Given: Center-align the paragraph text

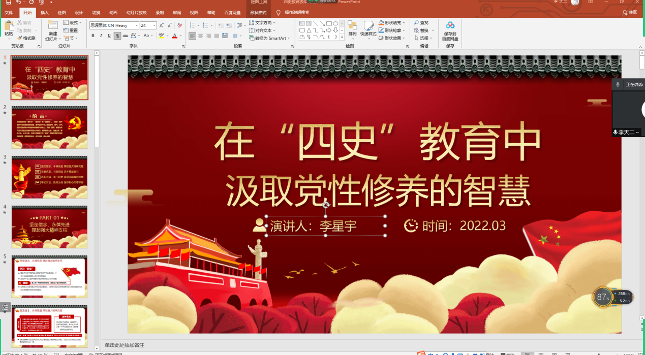Looking at the screenshot, I should tap(201, 36).
